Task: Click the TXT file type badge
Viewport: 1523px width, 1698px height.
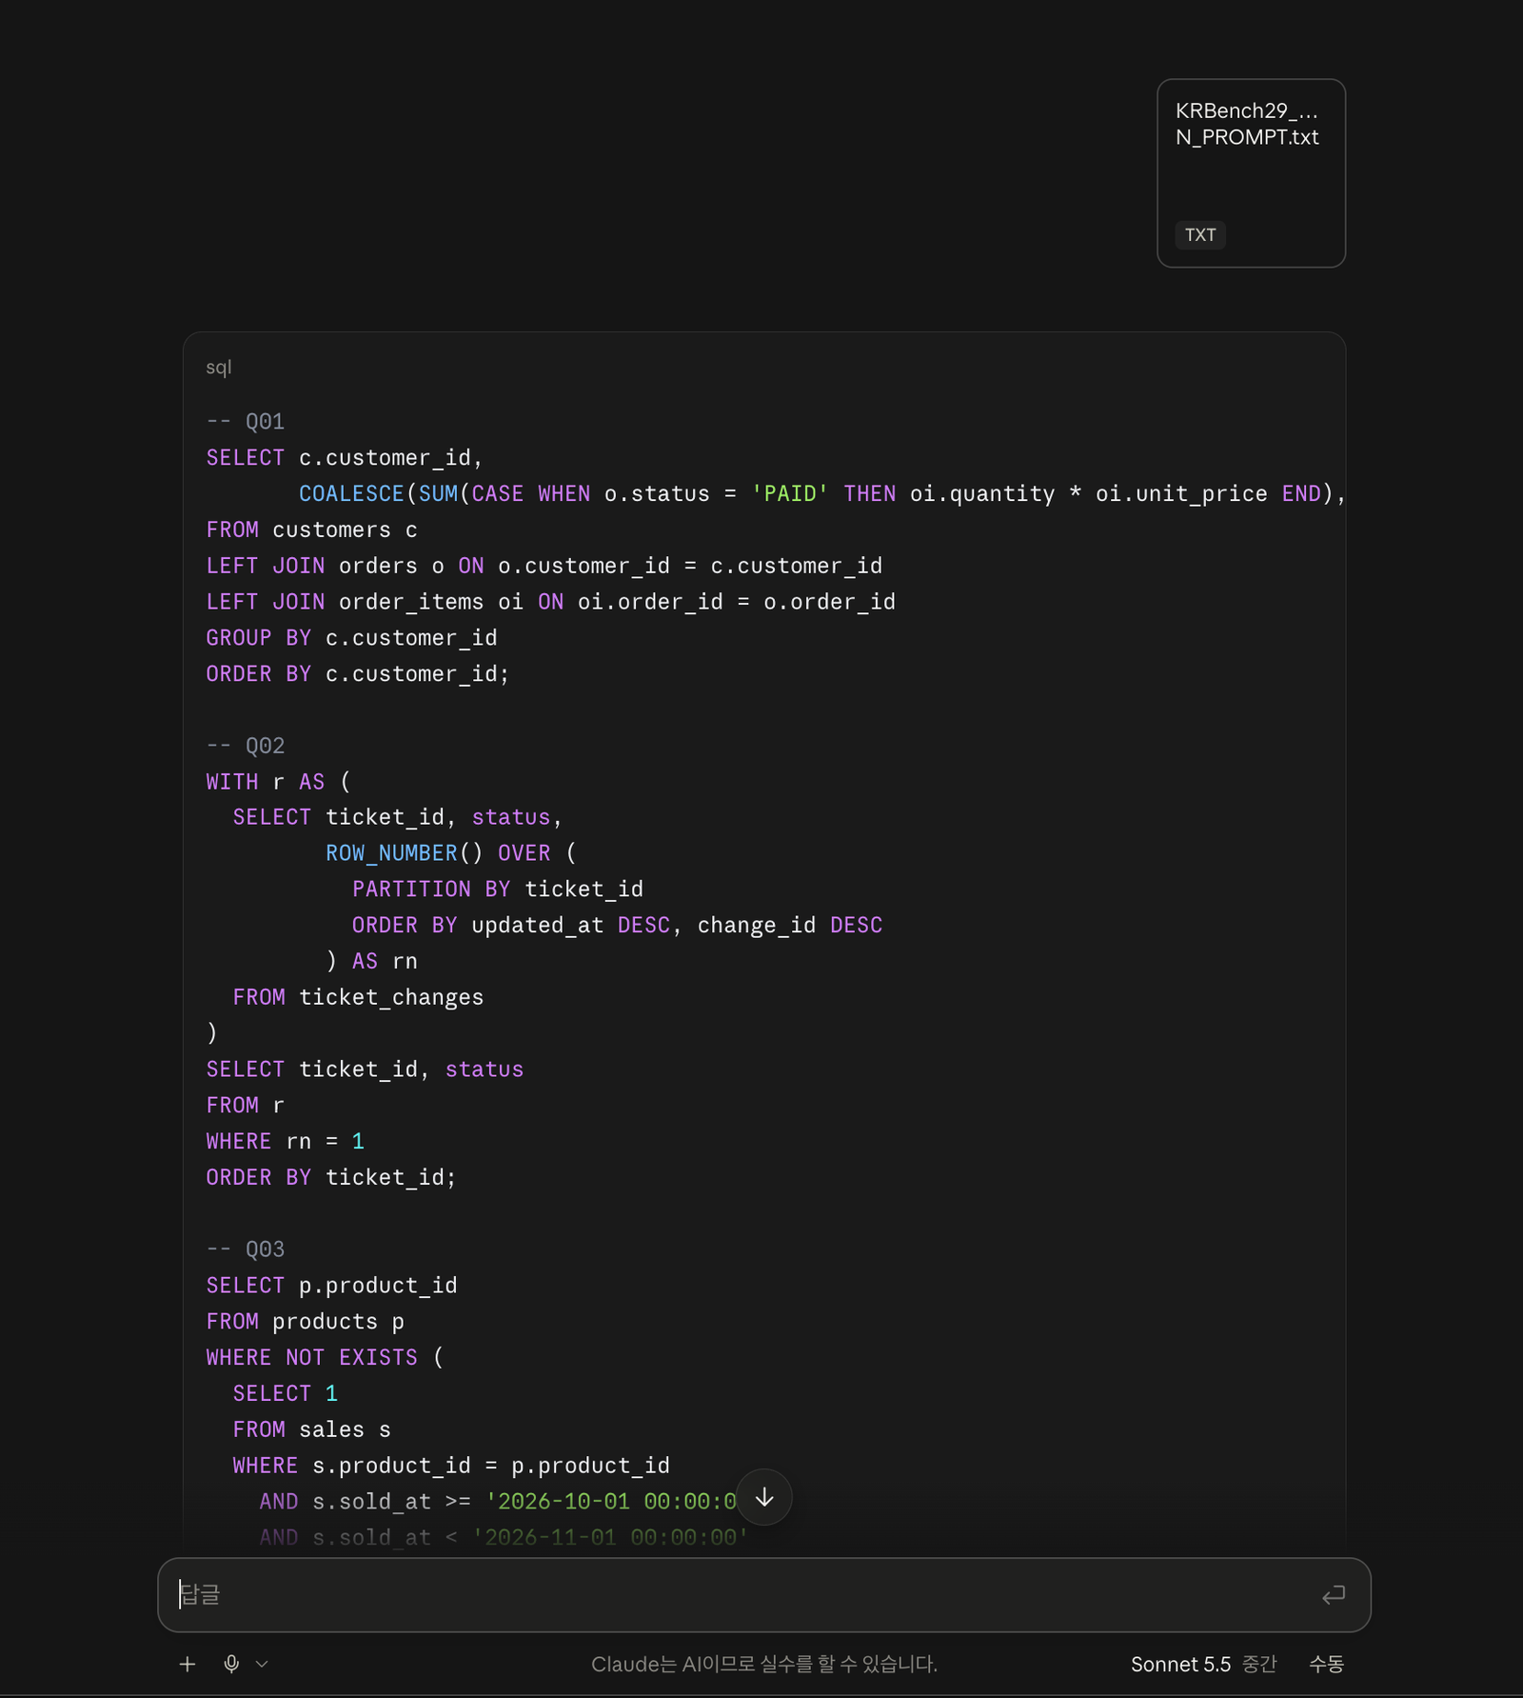Action: pyautogui.click(x=1200, y=234)
